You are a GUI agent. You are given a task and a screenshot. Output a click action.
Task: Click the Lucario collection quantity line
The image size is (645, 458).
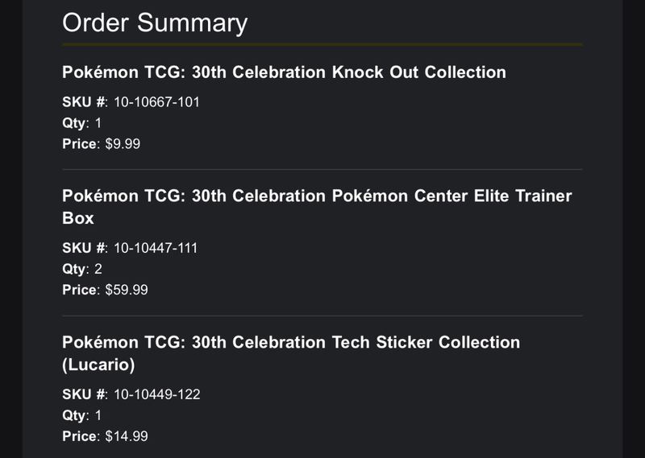click(x=82, y=415)
